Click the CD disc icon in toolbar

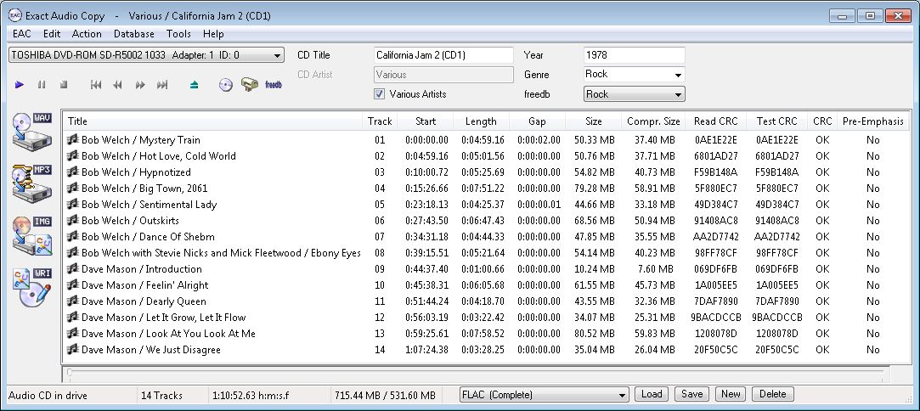coord(226,85)
